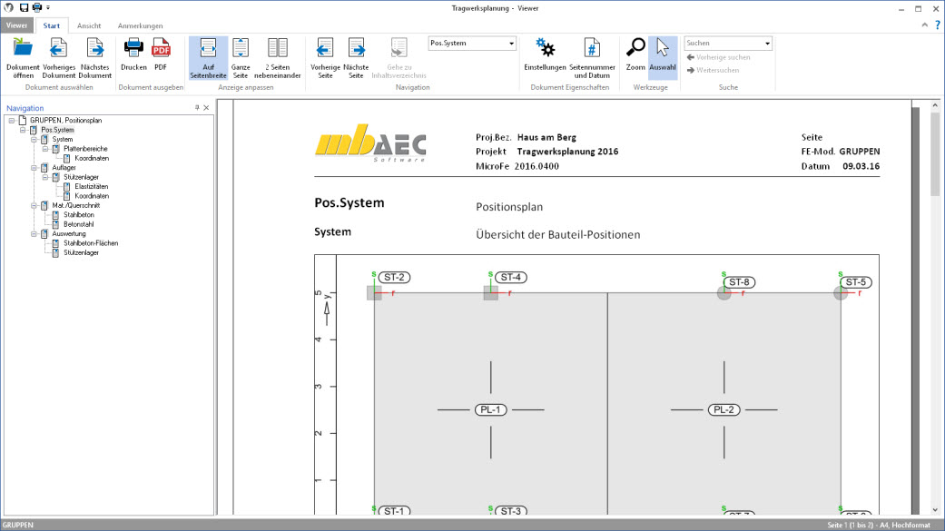Collapse the Stützenlager node under Auflager
Image resolution: width=945 pixels, height=531 pixels.
[45, 177]
